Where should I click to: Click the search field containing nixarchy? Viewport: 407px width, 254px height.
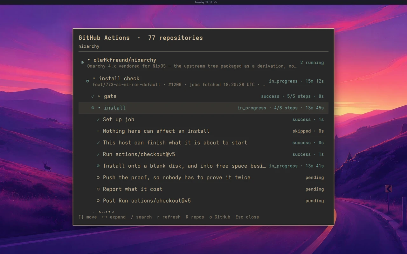(x=203, y=46)
